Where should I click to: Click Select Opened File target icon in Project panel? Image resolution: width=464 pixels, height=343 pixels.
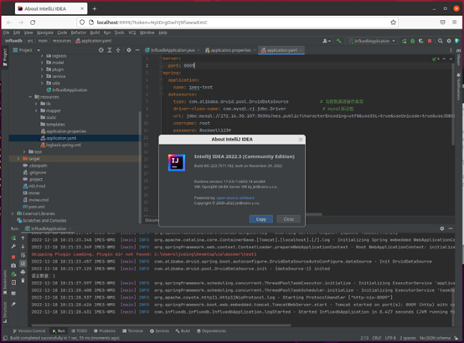[x=101, y=50]
